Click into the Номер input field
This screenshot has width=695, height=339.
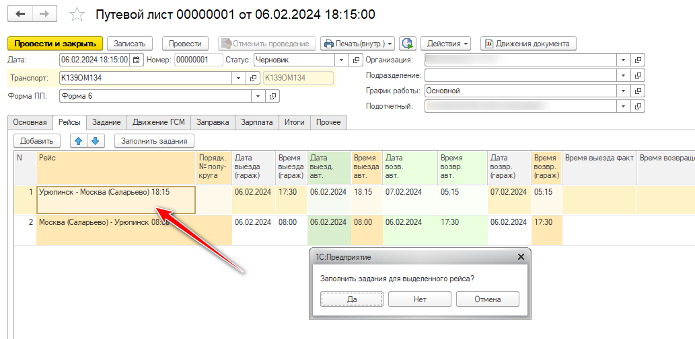pos(198,60)
